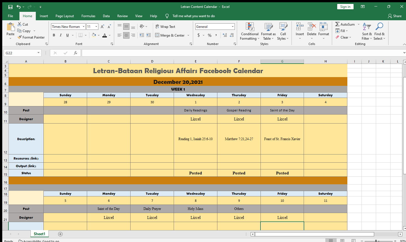
Task: Click the Save icon in title bar
Action: pyautogui.click(x=10, y=7)
